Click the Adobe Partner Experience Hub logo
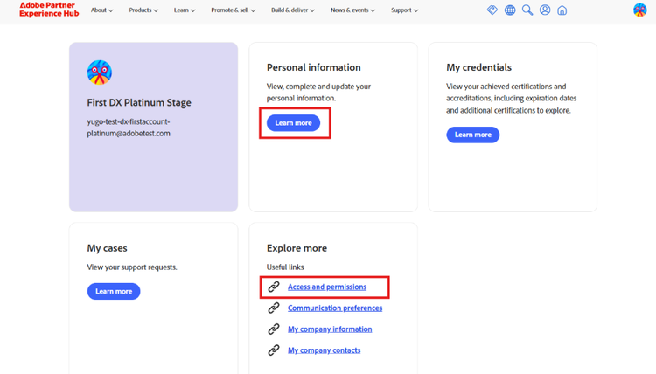Viewport: 656px width, 374px height. click(x=49, y=10)
